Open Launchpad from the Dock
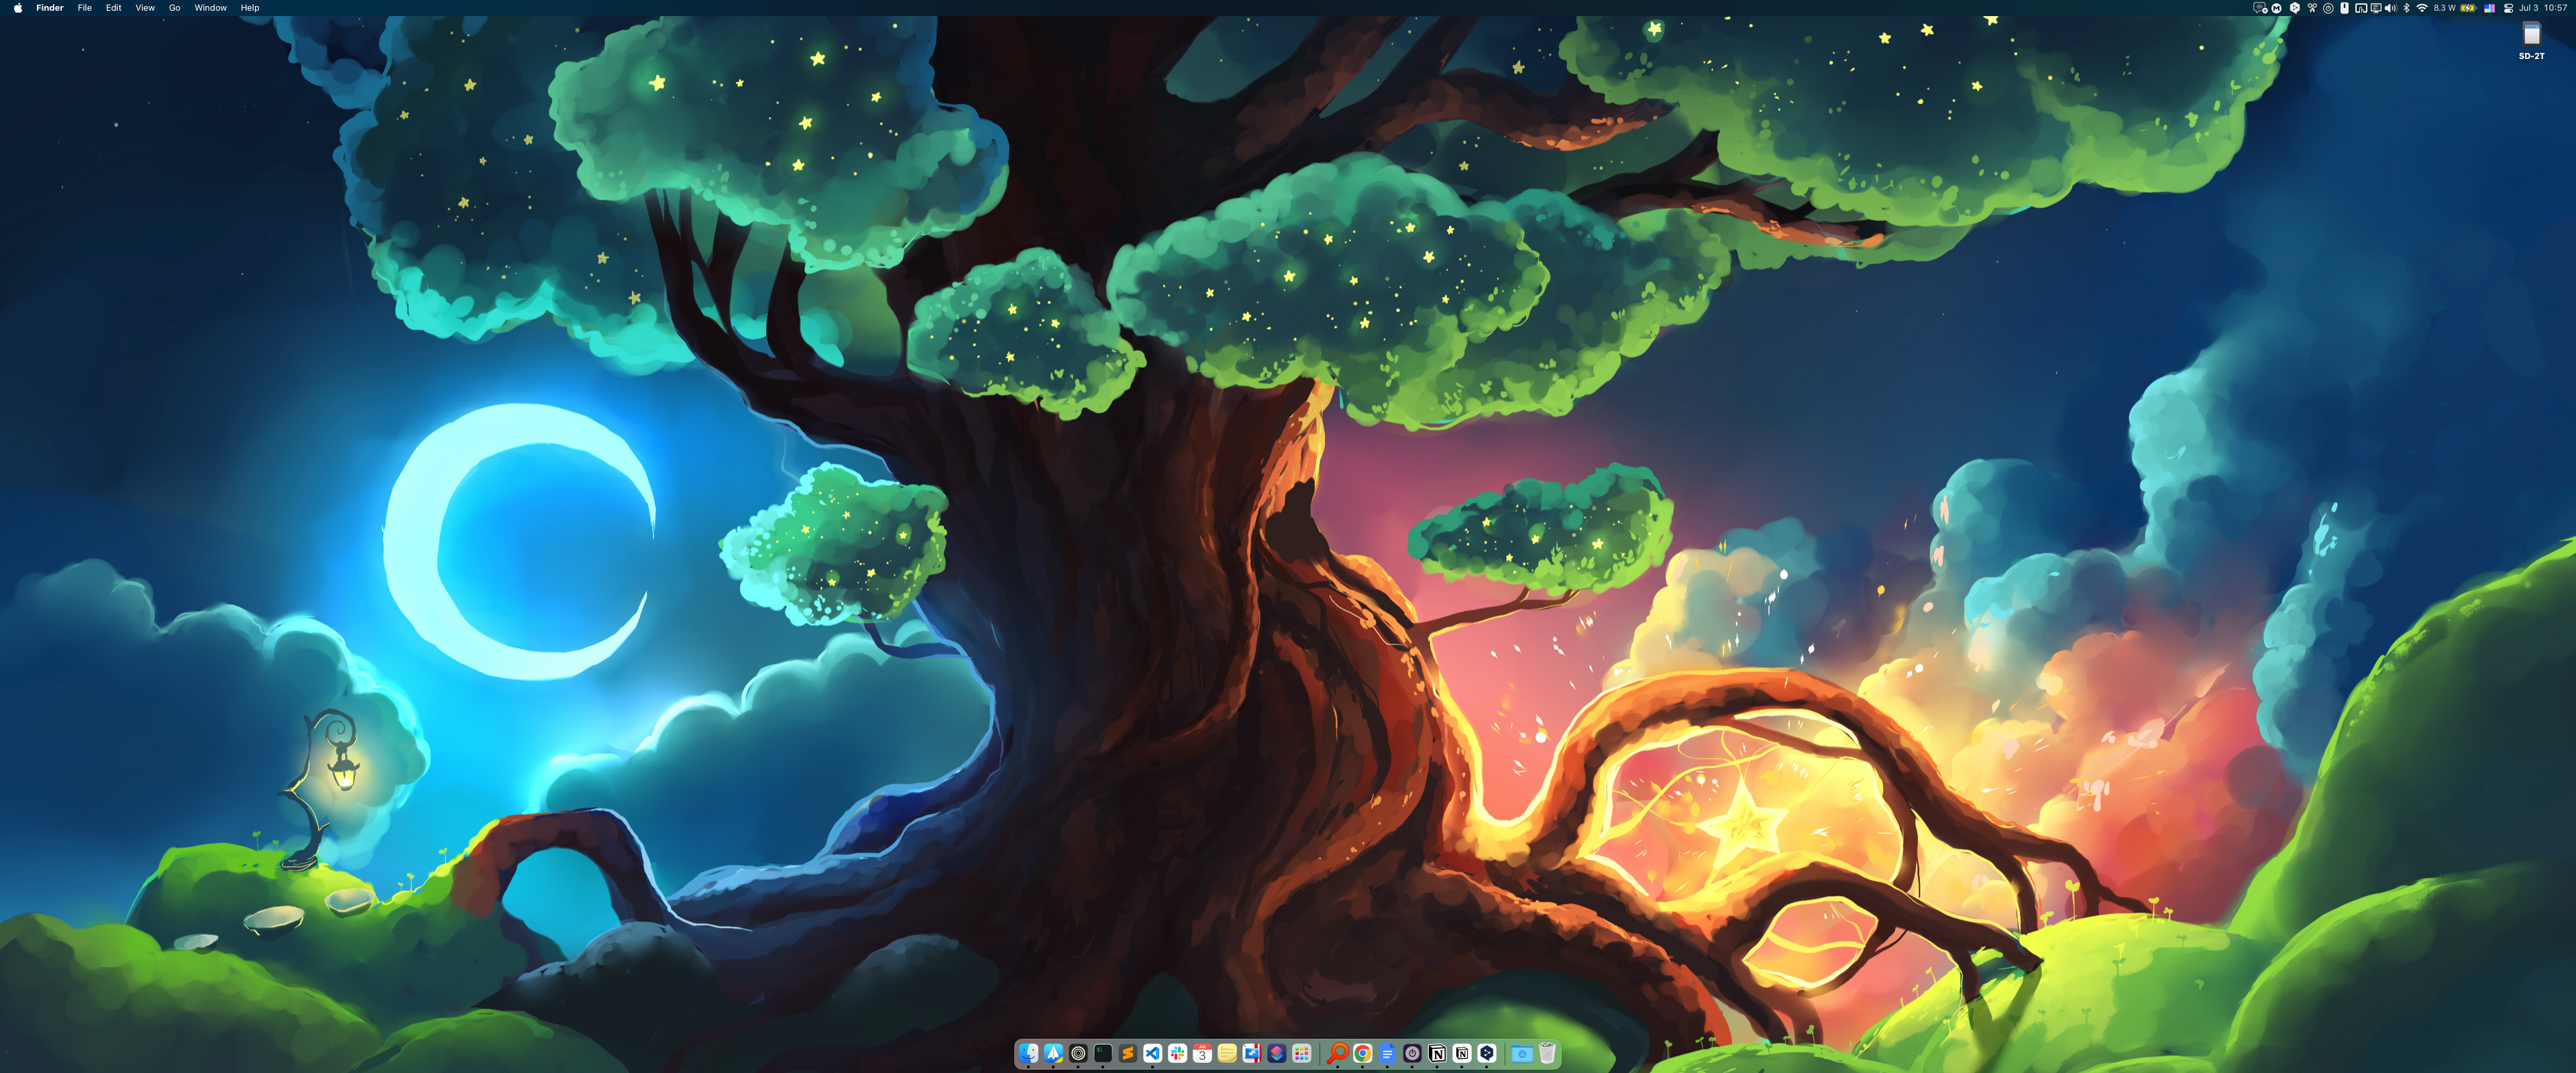Viewport: 2576px width, 1073px height. pos(1302,1053)
